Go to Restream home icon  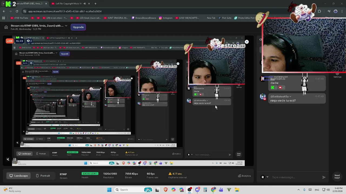point(6,27)
